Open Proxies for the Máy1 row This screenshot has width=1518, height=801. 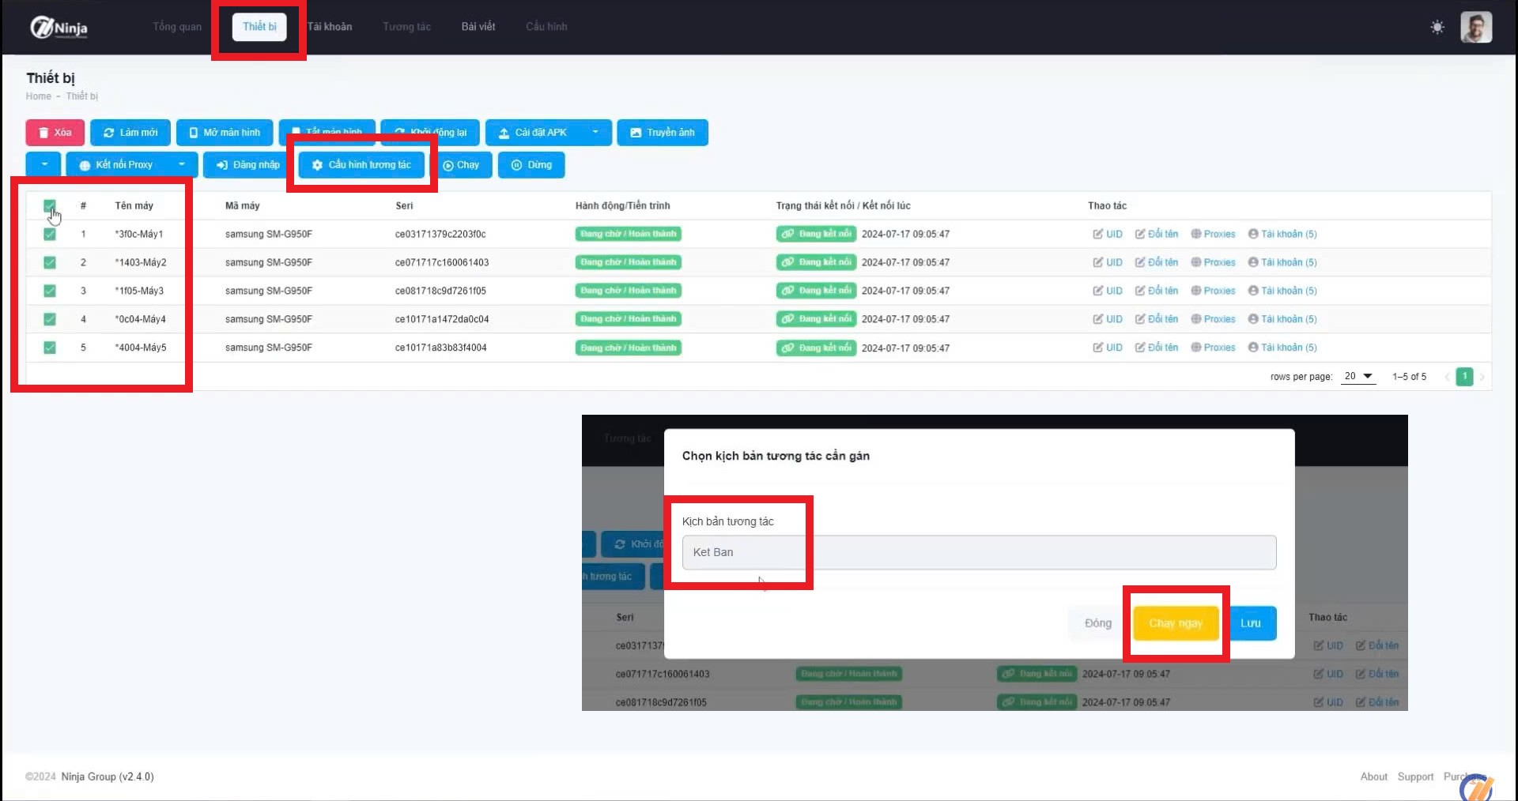1213,234
